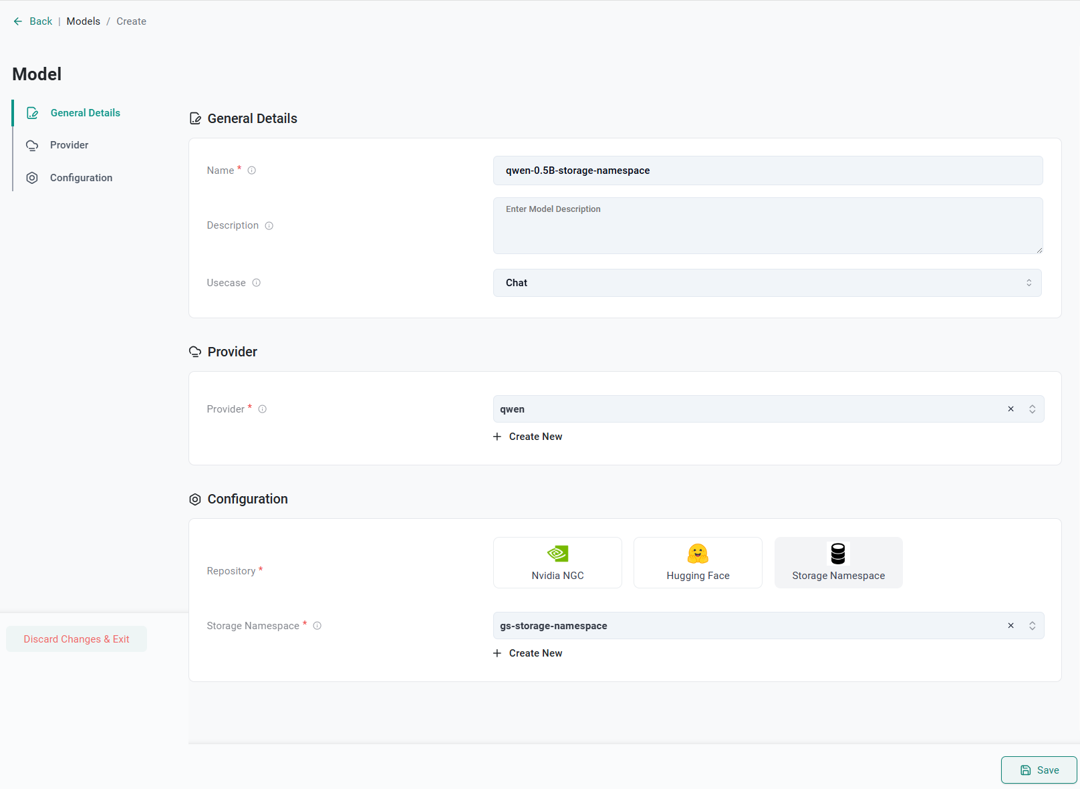Click the back arrow icon
The width and height of the screenshot is (1080, 789).
(18, 21)
